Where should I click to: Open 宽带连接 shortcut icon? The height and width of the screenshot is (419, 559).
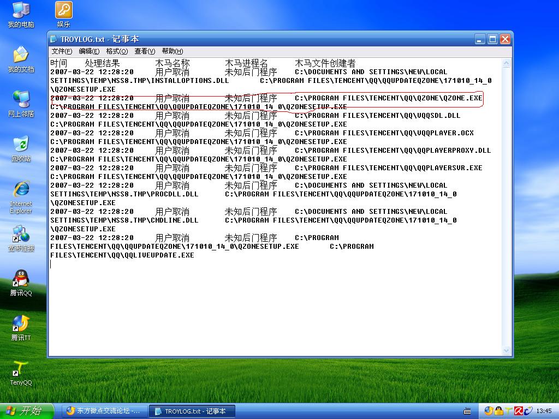21,238
